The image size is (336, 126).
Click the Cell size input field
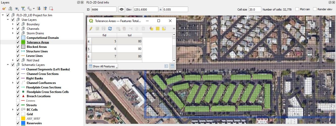coord(255,9)
